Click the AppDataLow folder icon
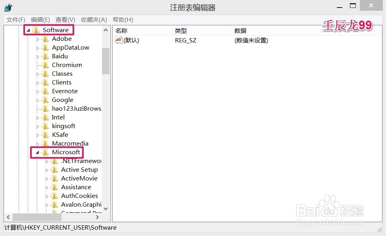This screenshot has height=236, width=386. pyautogui.click(x=45, y=48)
